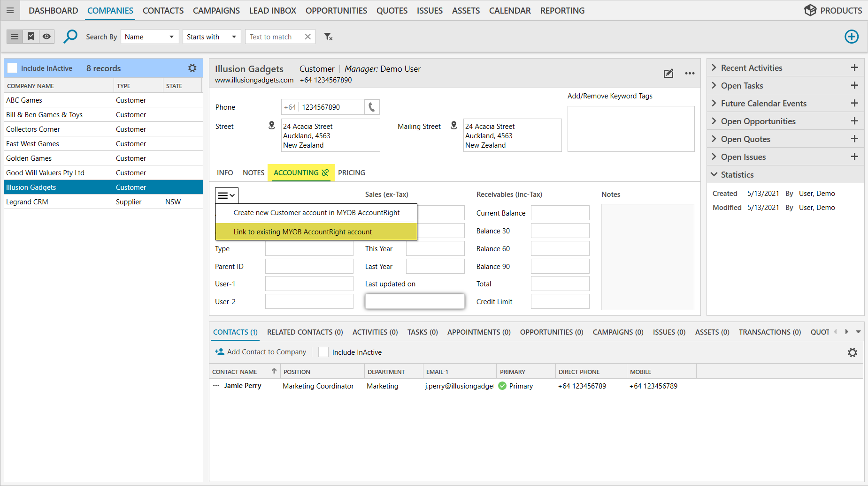This screenshot has height=486, width=868.
Task: Click Add Contact to Company
Action: pos(261,352)
